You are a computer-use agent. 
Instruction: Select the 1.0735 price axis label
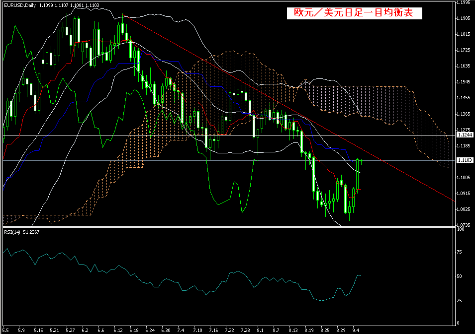click(464, 225)
